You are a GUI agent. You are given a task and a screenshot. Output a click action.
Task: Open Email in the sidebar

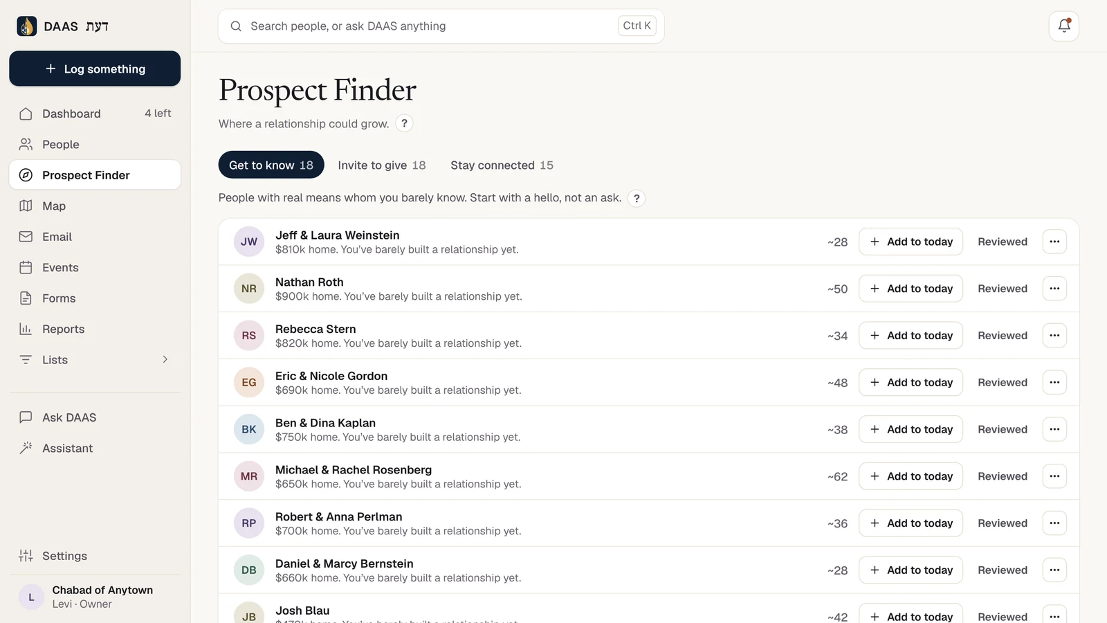click(95, 237)
